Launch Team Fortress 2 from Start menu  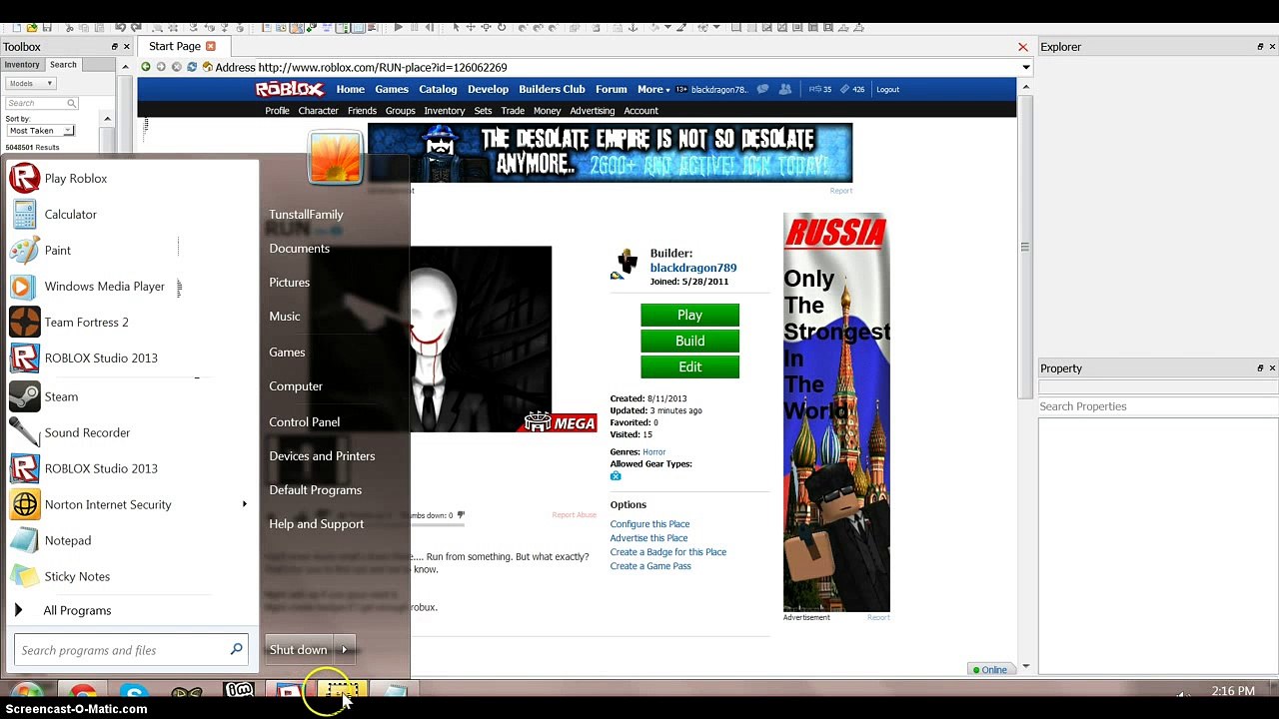point(25,323)
